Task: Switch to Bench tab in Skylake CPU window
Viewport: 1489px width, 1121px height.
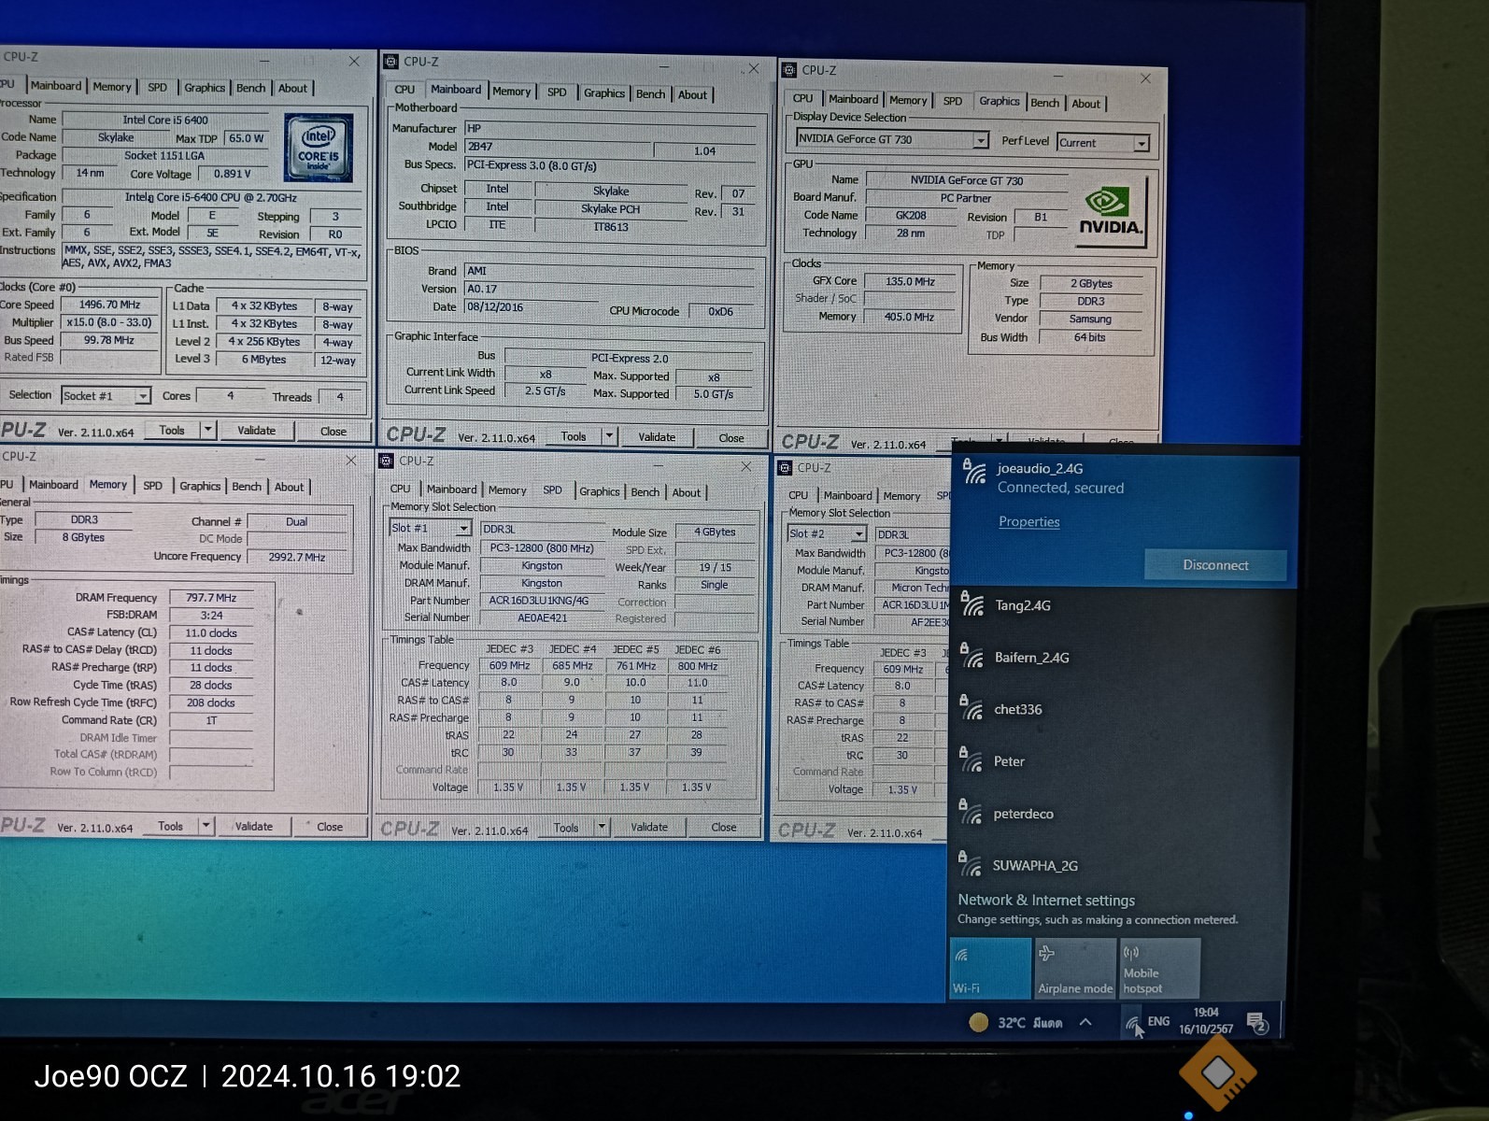Action: [x=250, y=88]
